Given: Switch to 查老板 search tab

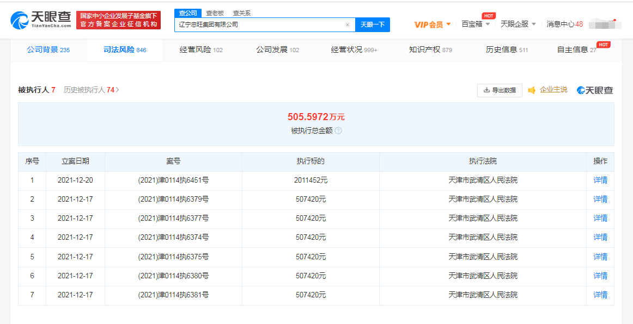Looking at the screenshot, I should 215,13.
